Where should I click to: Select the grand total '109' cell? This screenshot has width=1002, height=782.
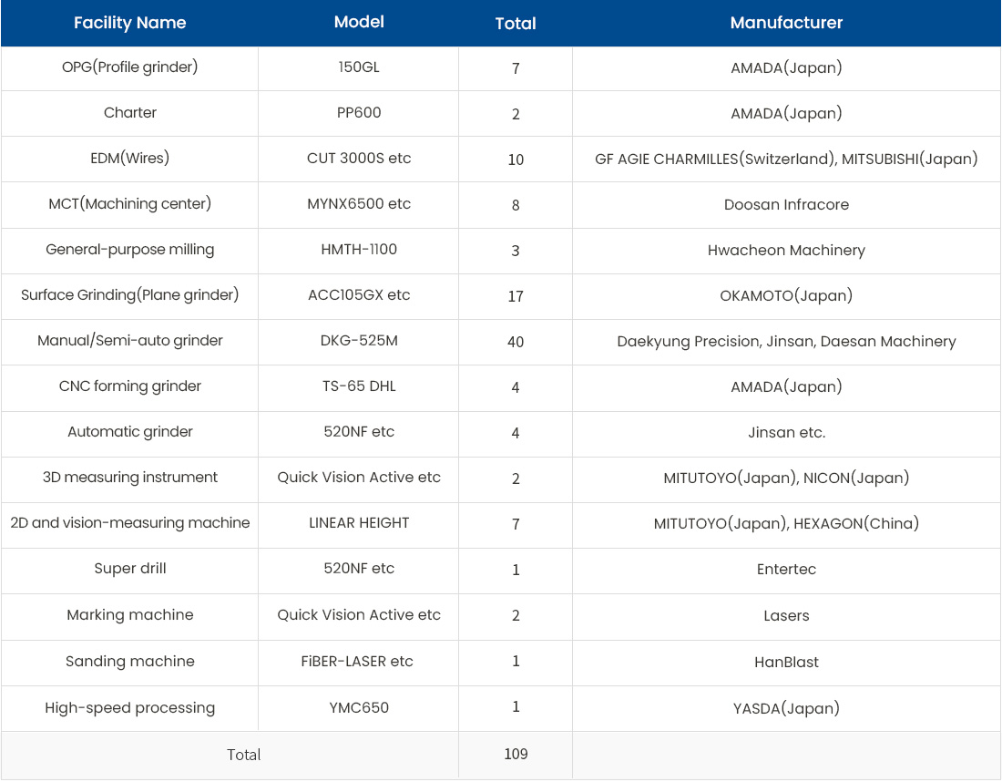[x=516, y=755]
